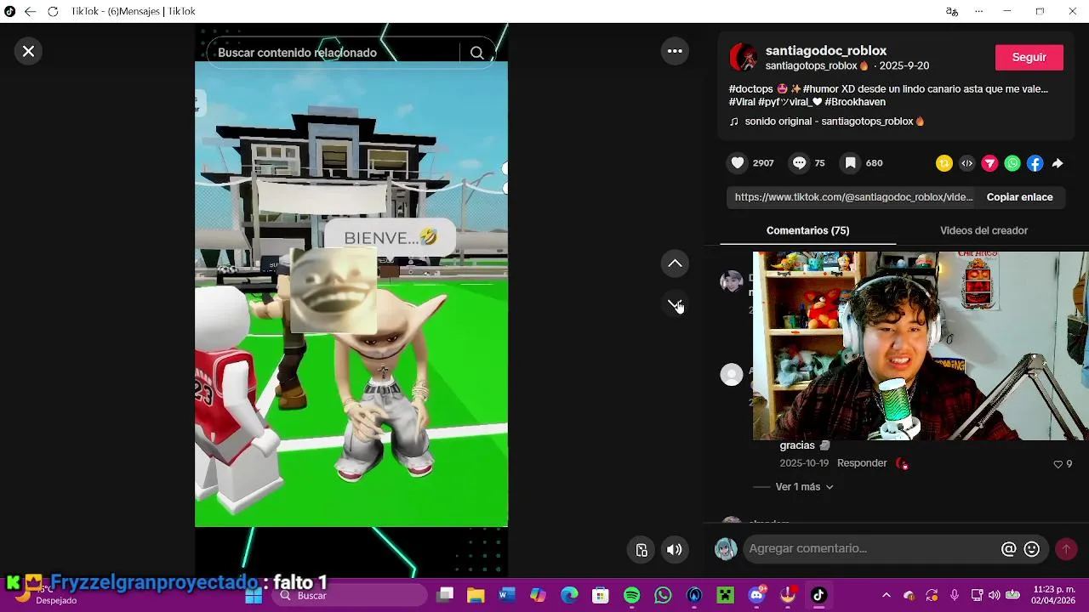This screenshot has height=612, width=1089.
Task: Open comments with speech bubble icon
Action: (x=799, y=163)
